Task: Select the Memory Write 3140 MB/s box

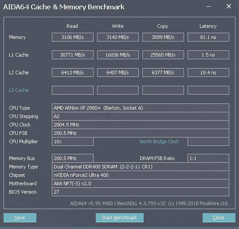Action: (x=118, y=37)
